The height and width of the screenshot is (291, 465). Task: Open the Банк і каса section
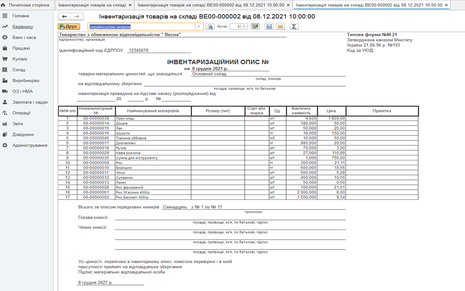pos(24,38)
